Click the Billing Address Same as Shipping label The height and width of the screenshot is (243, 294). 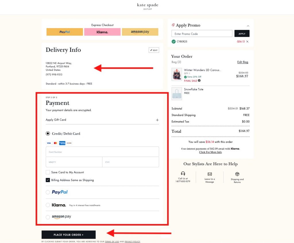[x=72, y=180]
